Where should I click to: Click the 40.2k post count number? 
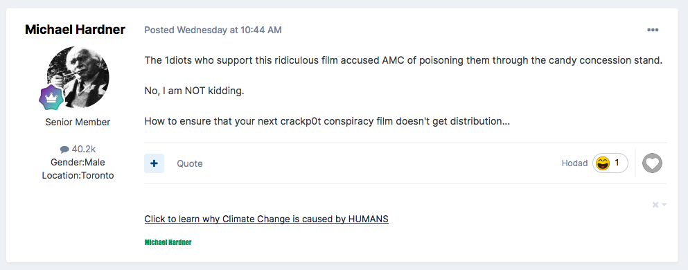click(84, 150)
